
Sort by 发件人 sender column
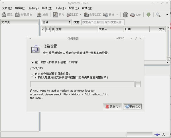click(x=111, y=29)
